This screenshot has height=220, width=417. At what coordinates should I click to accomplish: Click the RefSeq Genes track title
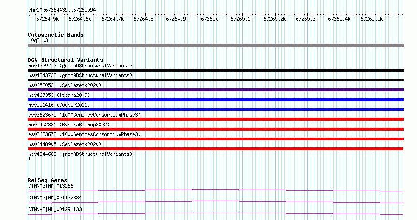47,180
